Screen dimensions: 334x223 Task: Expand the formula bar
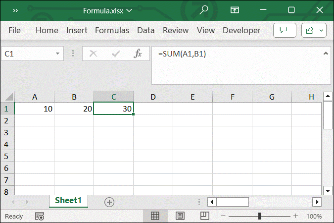tap(326, 54)
